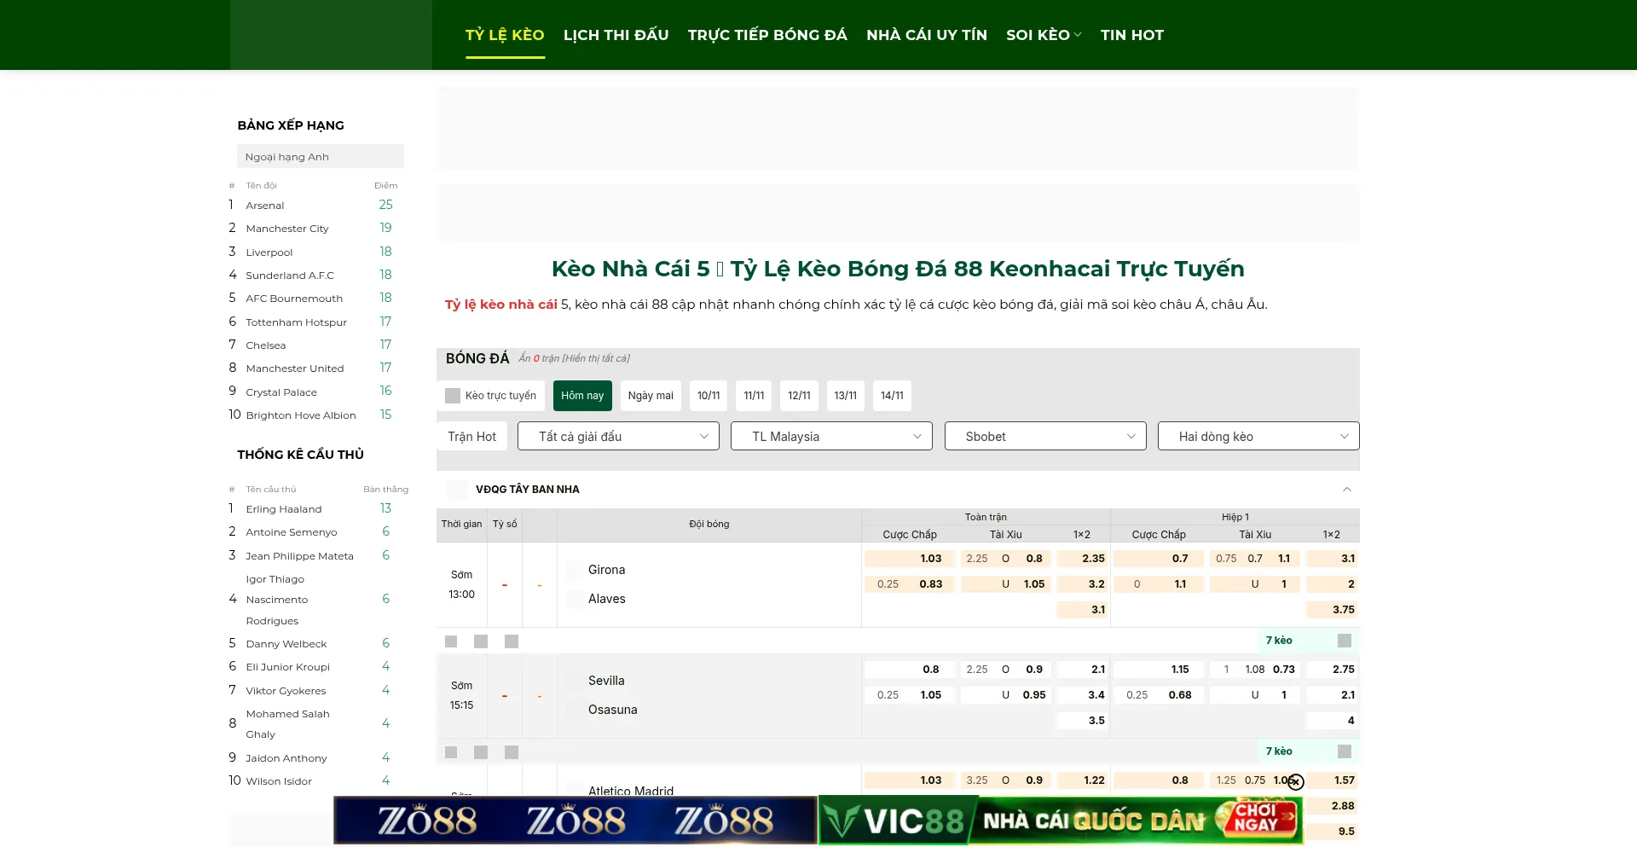This screenshot has height=847, width=1637.
Task: Expand the Soi Kèo menu
Action: (x=1044, y=35)
